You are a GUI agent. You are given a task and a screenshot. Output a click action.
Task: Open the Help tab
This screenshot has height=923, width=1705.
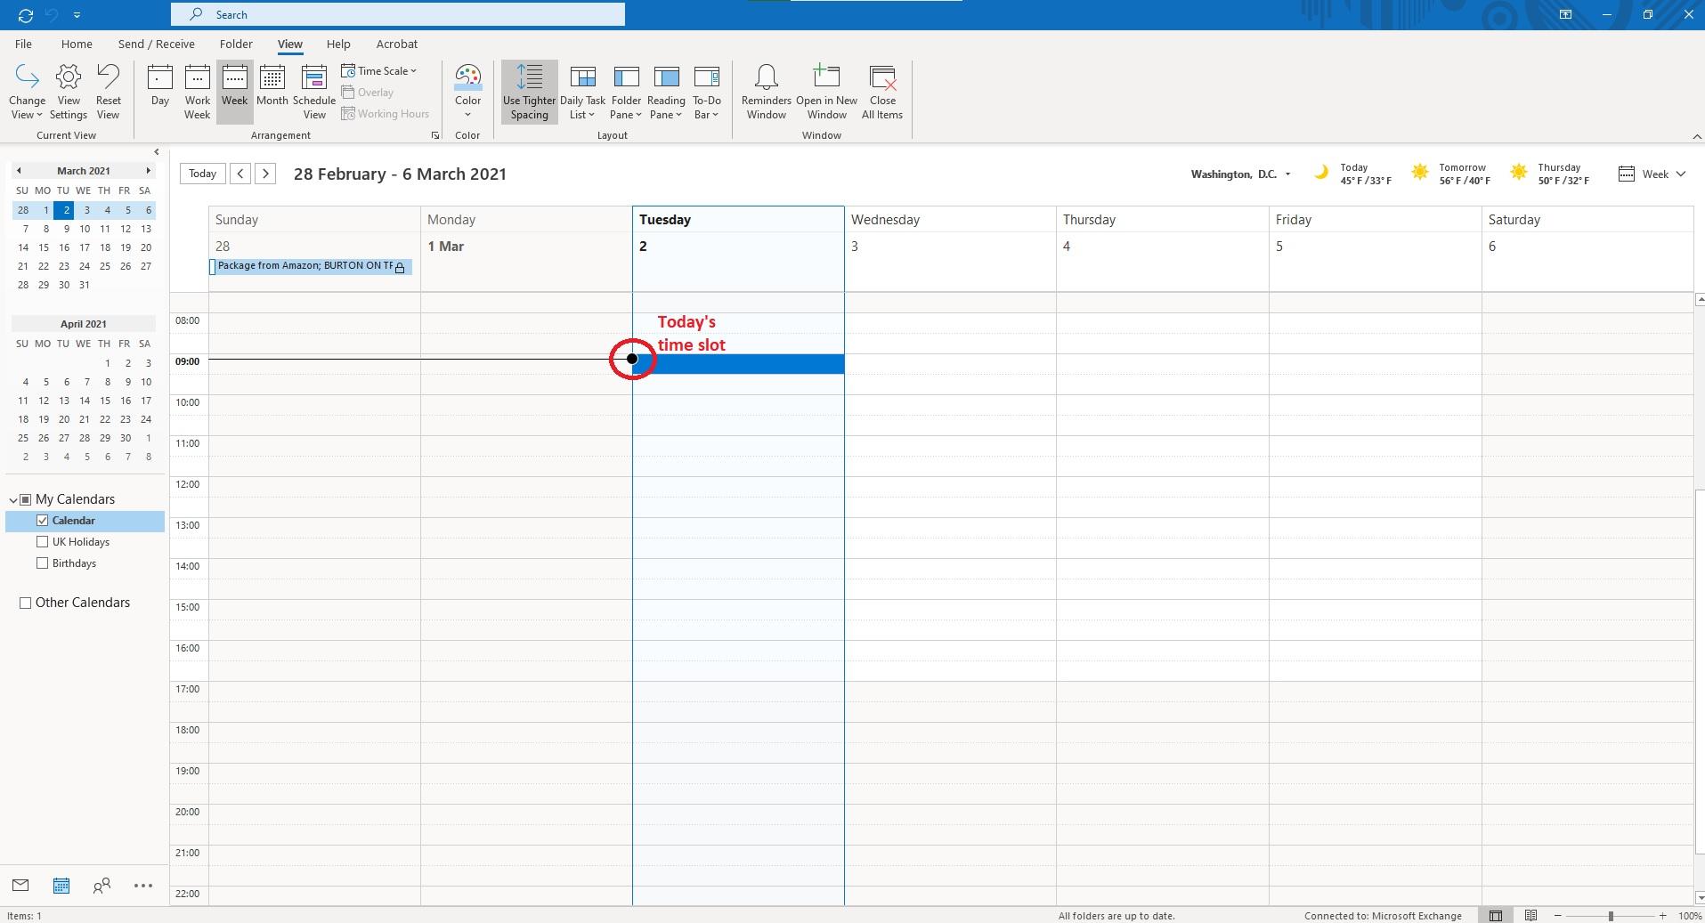[x=338, y=44]
